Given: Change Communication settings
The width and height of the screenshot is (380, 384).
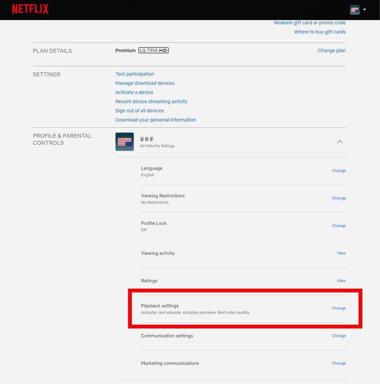Looking at the screenshot, I should (x=339, y=336).
